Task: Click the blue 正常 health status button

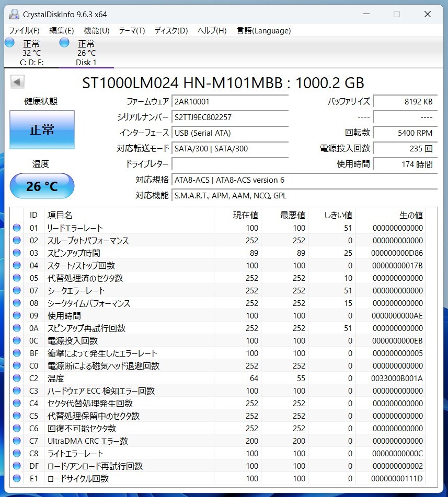Action: 42,129
